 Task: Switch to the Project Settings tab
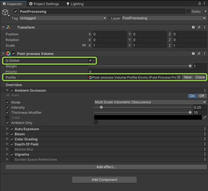(x=44, y=4)
